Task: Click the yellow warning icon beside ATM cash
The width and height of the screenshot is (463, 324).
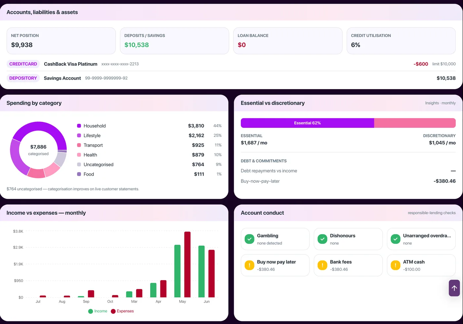Action: (395, 265)
